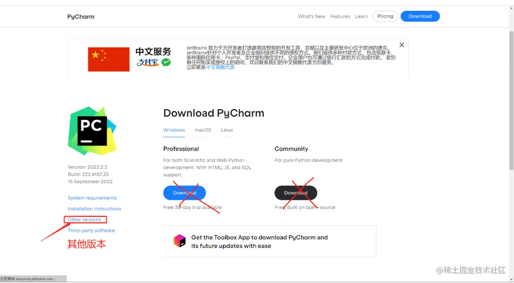The width and height of the screenshot is (514, 283).
Task: Switch to the macOS tab
Action: click(203, 130)
